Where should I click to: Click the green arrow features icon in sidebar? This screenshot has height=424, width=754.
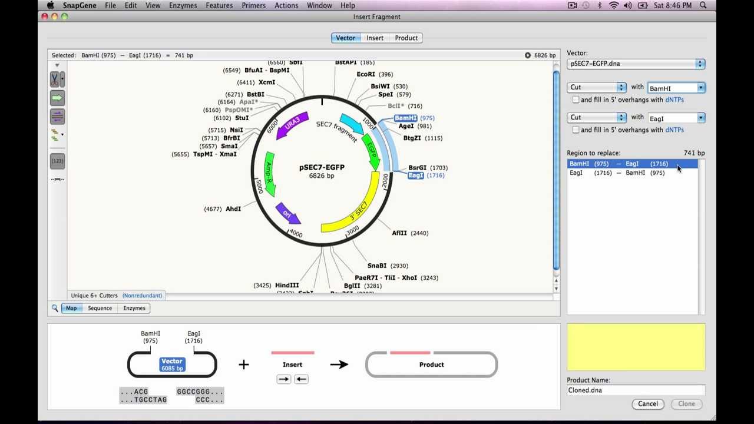[57, 98]
